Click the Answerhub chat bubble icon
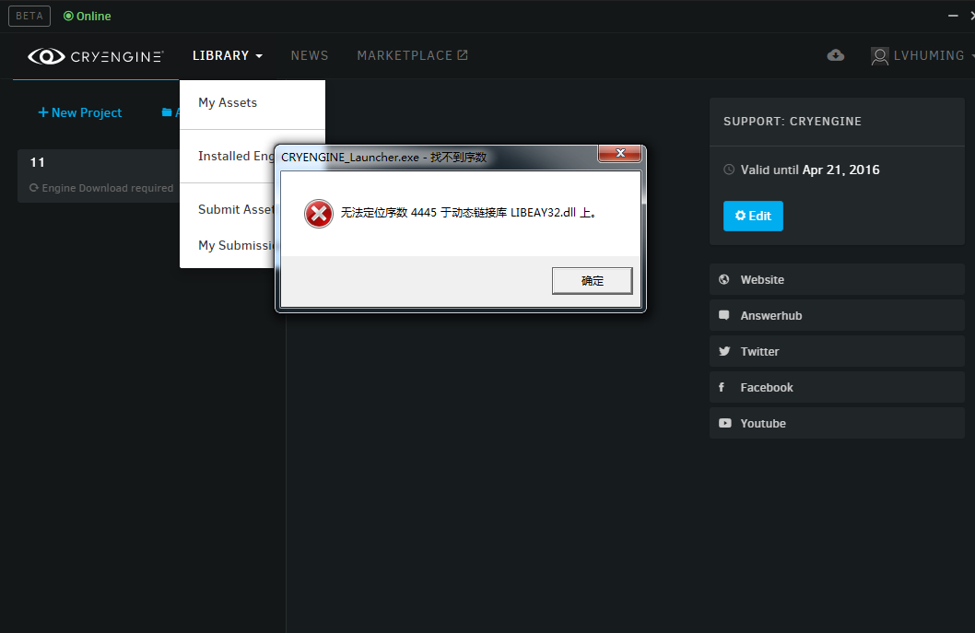Screen dimensions: 975x633 [x=724, y=315]
